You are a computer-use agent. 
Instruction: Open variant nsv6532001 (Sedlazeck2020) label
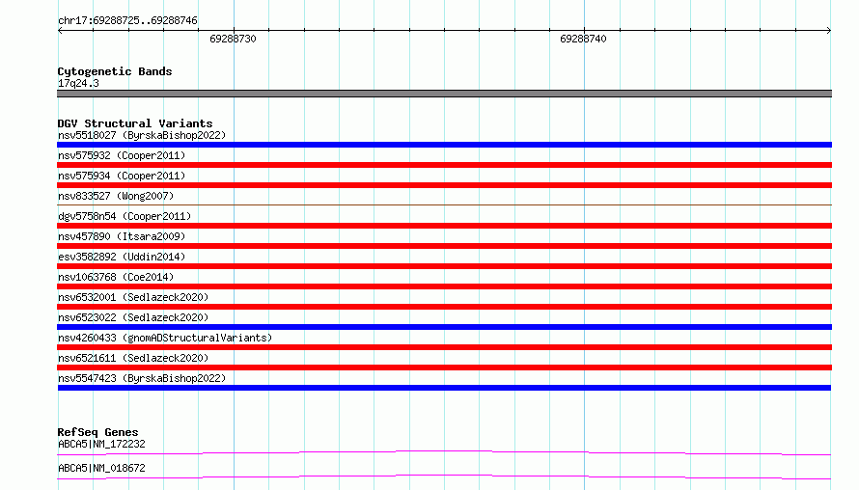click(x=133, y=297)
